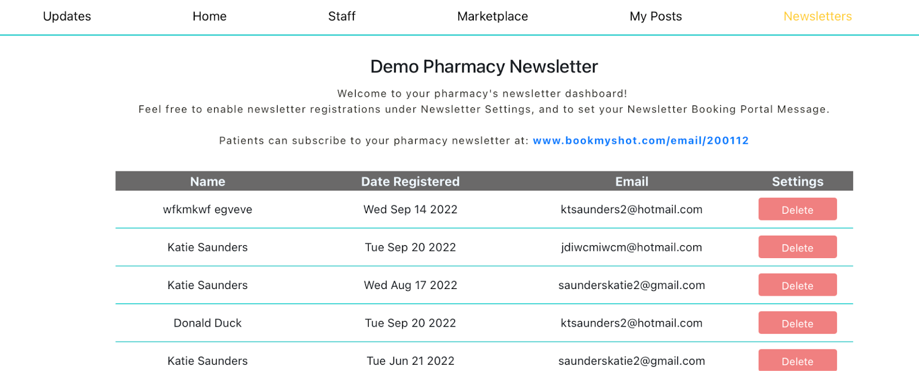Click the highlighted Newsletters tab
Image resolution: width=919 pixels, height=371 pixels.
[x=818, y=17]
